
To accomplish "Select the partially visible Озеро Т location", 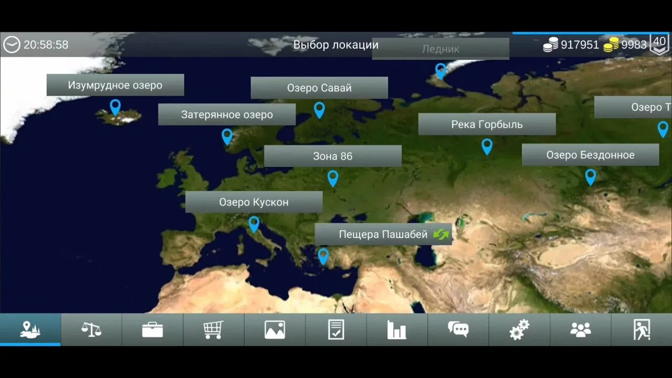I will pos(633,107).
